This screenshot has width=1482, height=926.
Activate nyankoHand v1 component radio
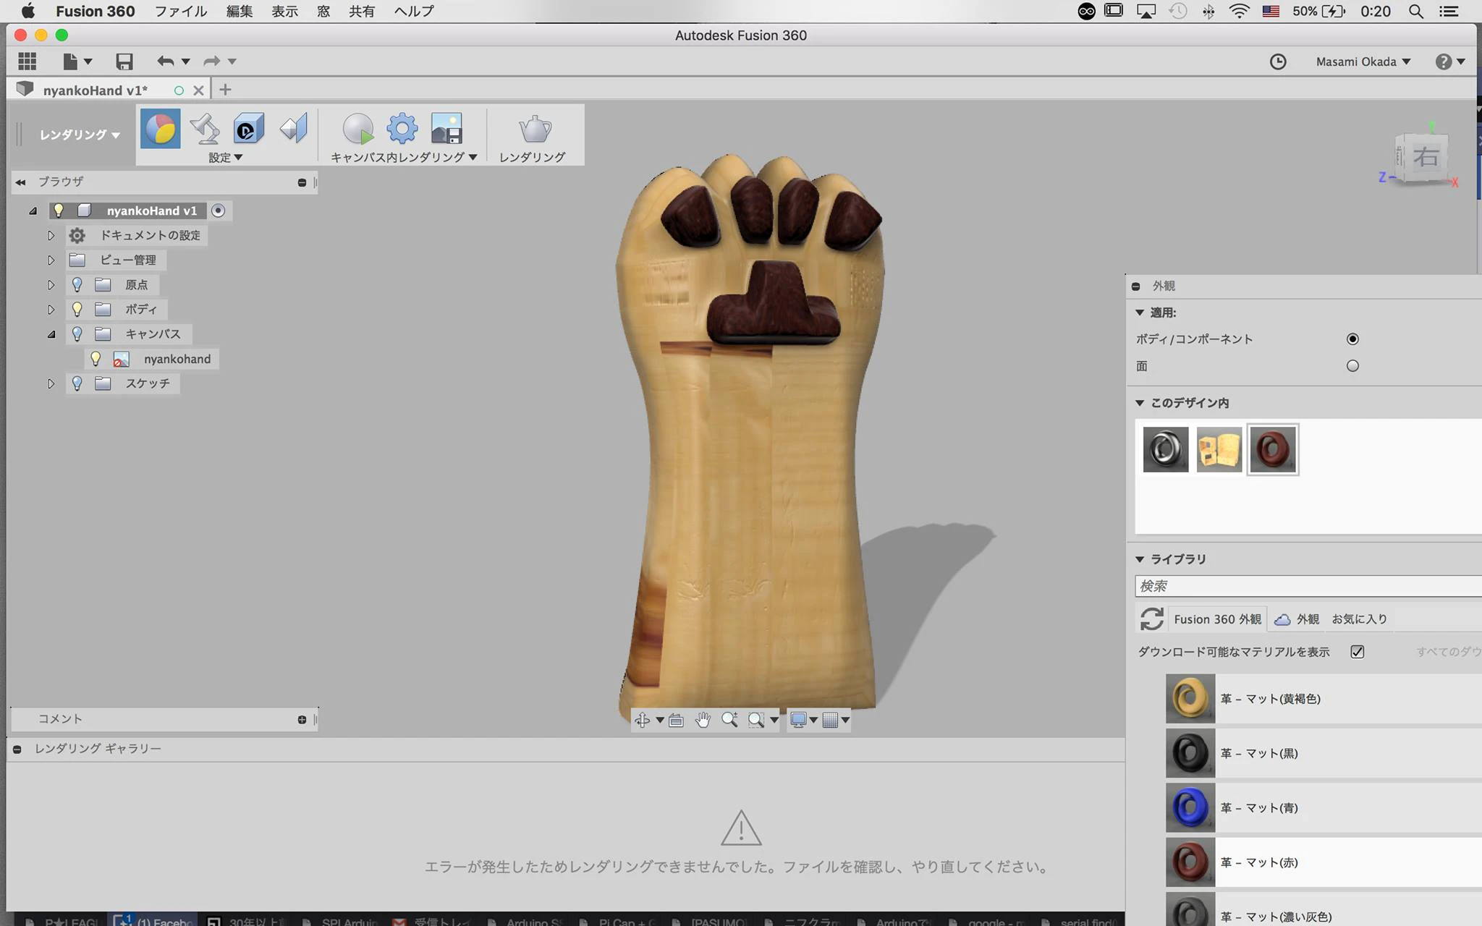(218, 211)
